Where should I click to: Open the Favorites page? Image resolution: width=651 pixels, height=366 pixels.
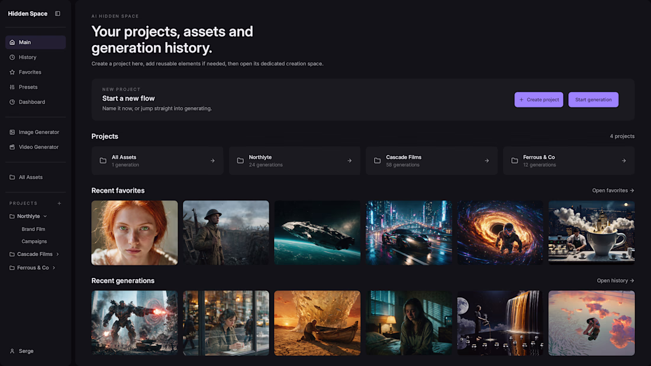tap(36, 72)
